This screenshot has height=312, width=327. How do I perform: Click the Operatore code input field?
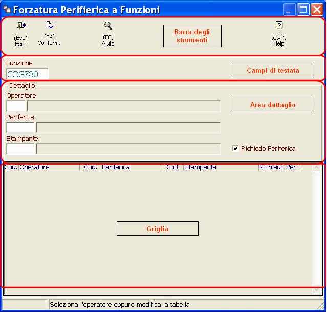[x=16, y=106]
